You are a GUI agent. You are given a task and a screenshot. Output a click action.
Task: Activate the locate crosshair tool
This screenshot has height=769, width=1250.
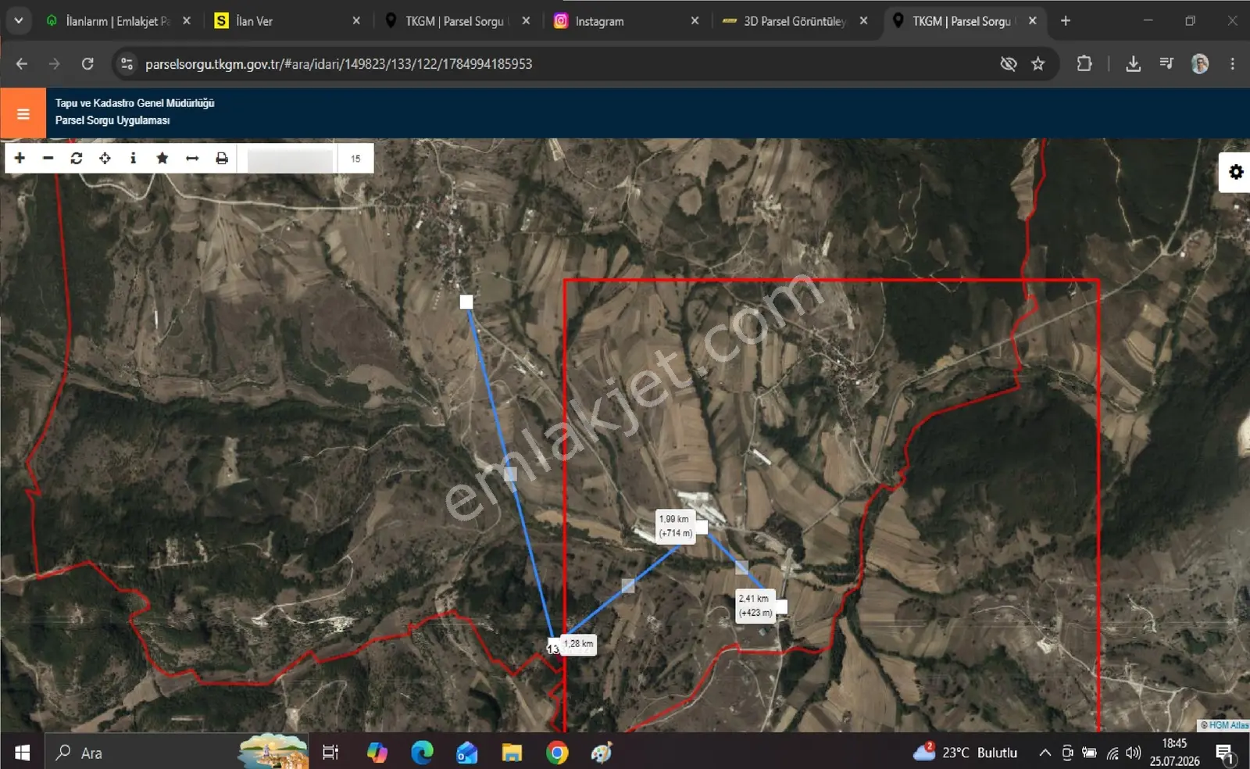(105, 159)
